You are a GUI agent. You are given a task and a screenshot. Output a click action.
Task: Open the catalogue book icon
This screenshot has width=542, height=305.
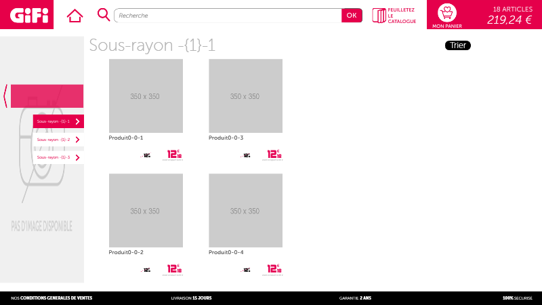379,15
